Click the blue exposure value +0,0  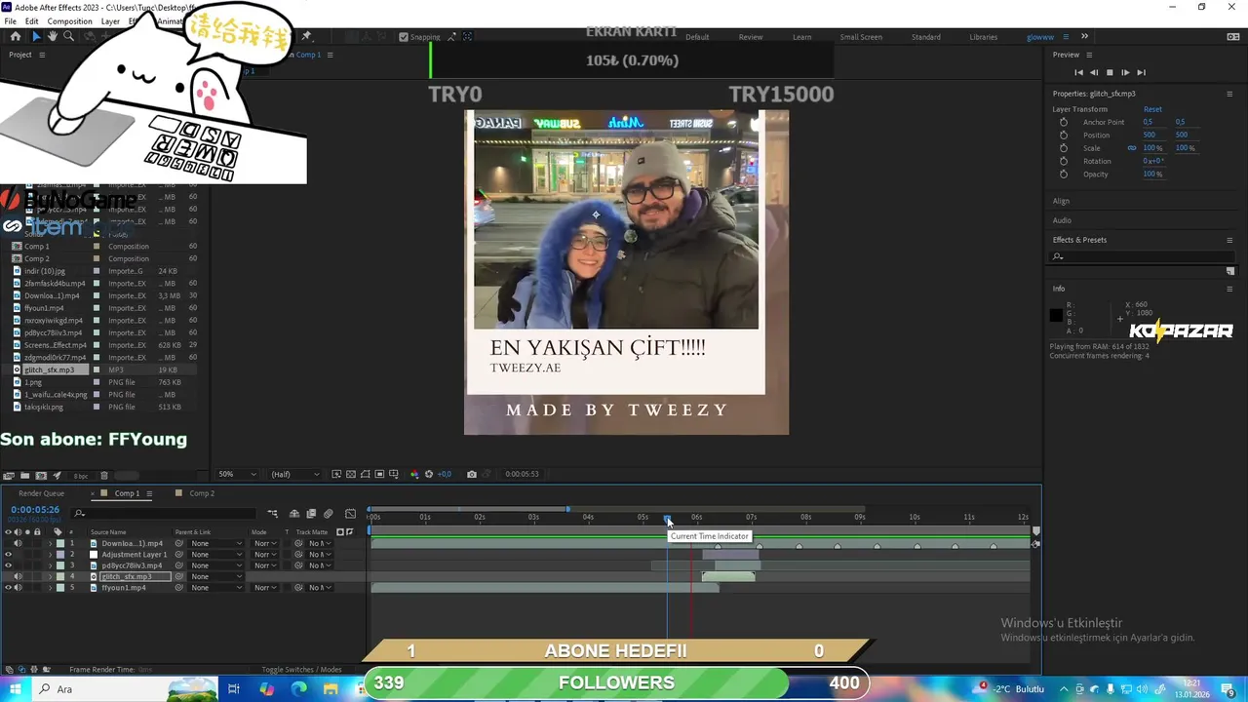444,474
